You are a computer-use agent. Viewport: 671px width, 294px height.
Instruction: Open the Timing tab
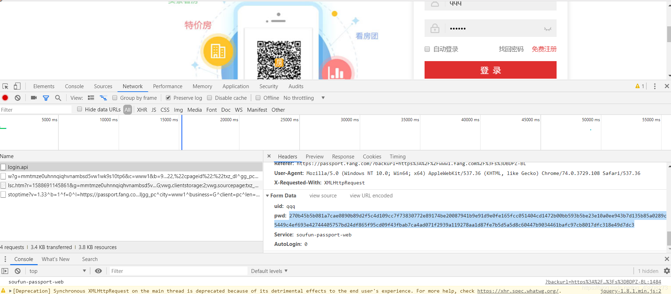click(x=397, y=157)
